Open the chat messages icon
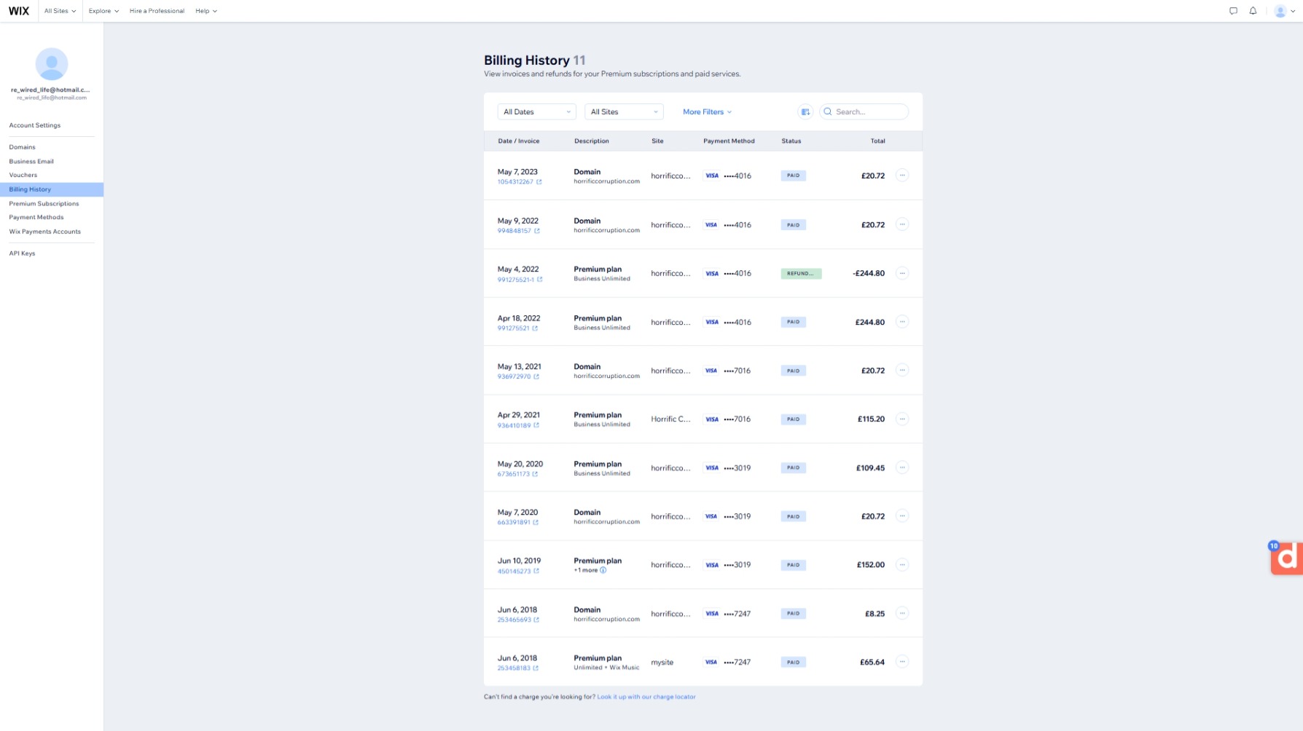The width and height of the screenshot is (1303, 731). (x=1233, y=11)
